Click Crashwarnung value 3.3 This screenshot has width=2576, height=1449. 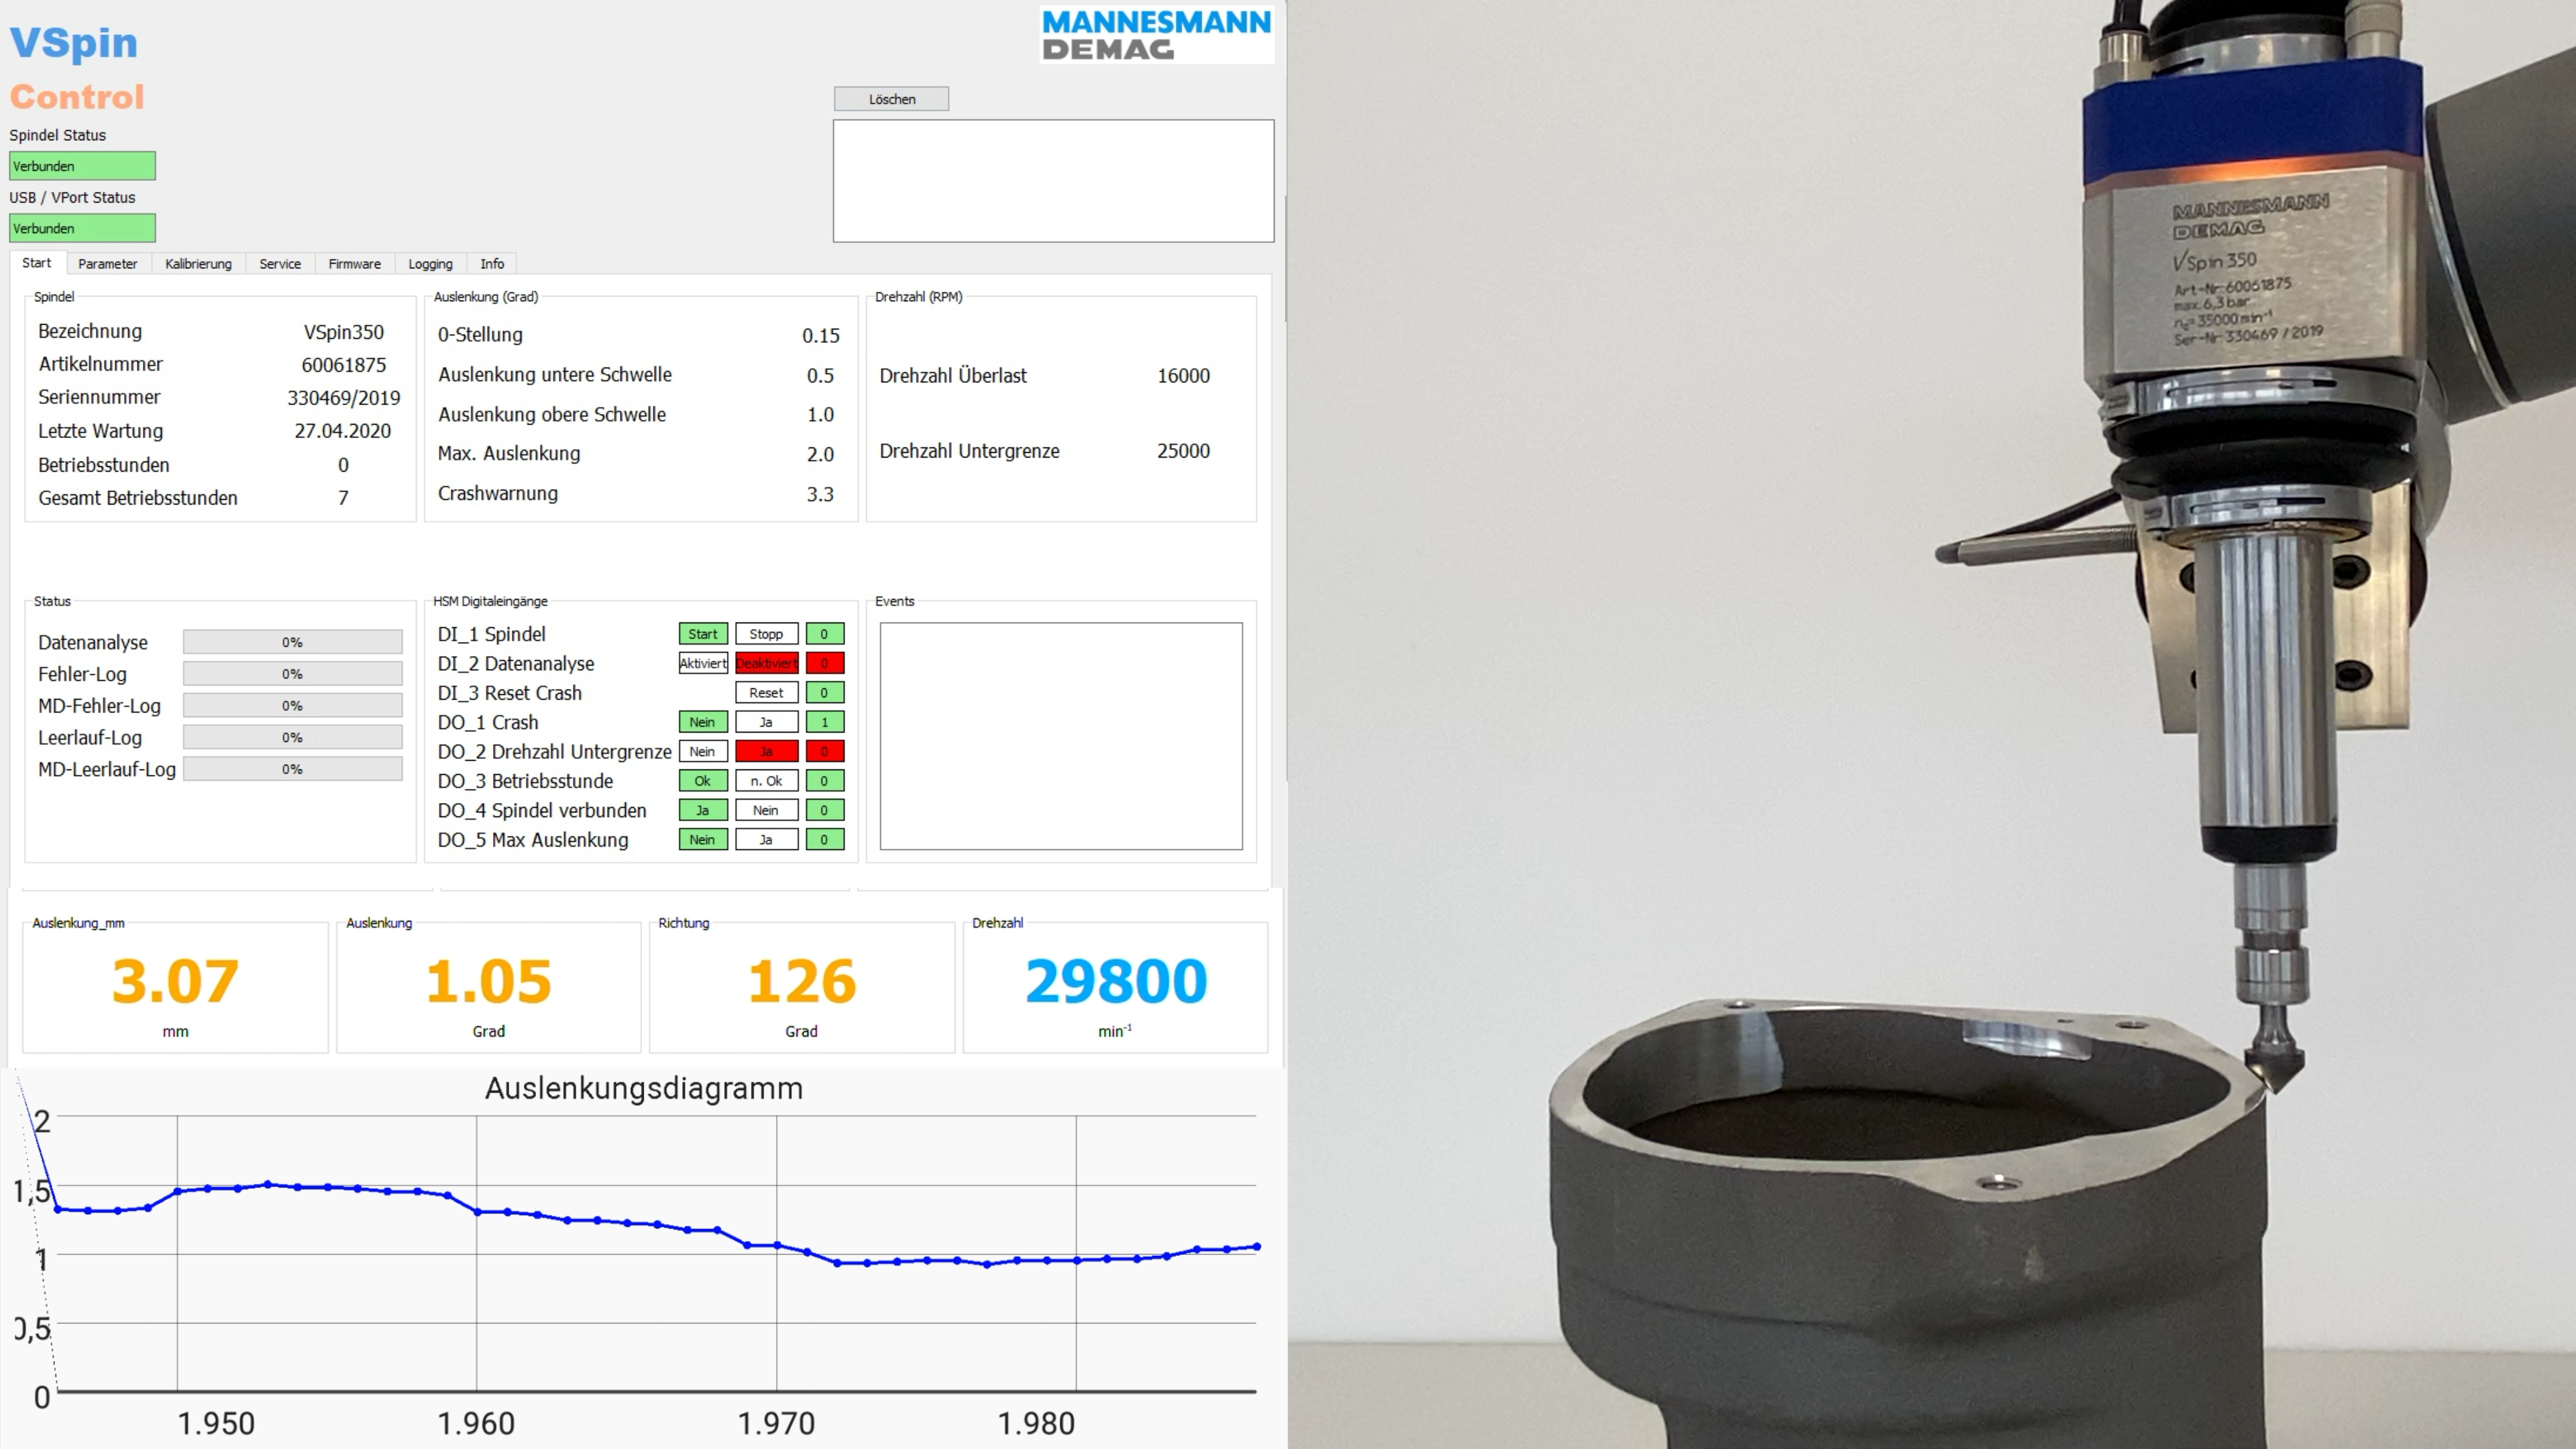[x=821, y=494]
